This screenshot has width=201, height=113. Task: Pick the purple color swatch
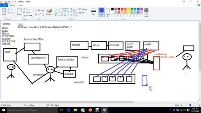(x=142, y=9)
